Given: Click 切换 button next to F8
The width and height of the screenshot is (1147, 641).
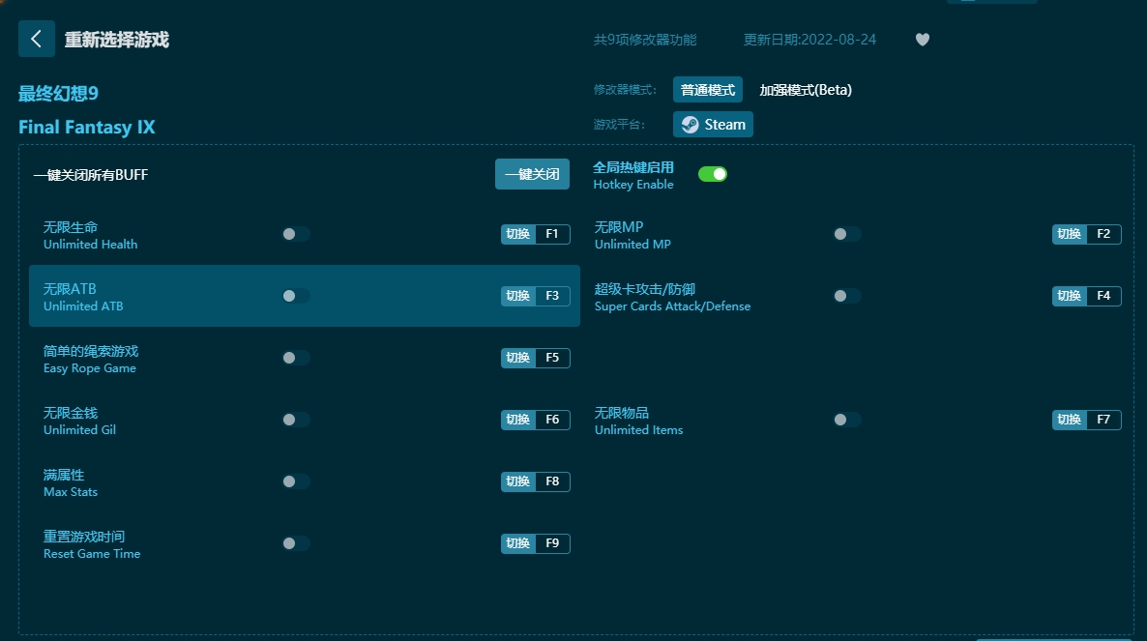Looking at the screenshot, I should 518,481.
